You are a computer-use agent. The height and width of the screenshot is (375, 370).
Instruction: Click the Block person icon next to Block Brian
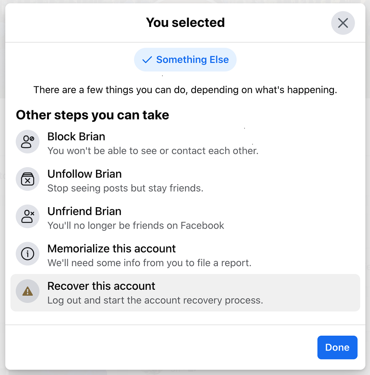27,142
